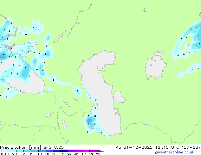Click the 35–40 mm legend color swatch
201x155 pixels.
click(x=78, y=151)
